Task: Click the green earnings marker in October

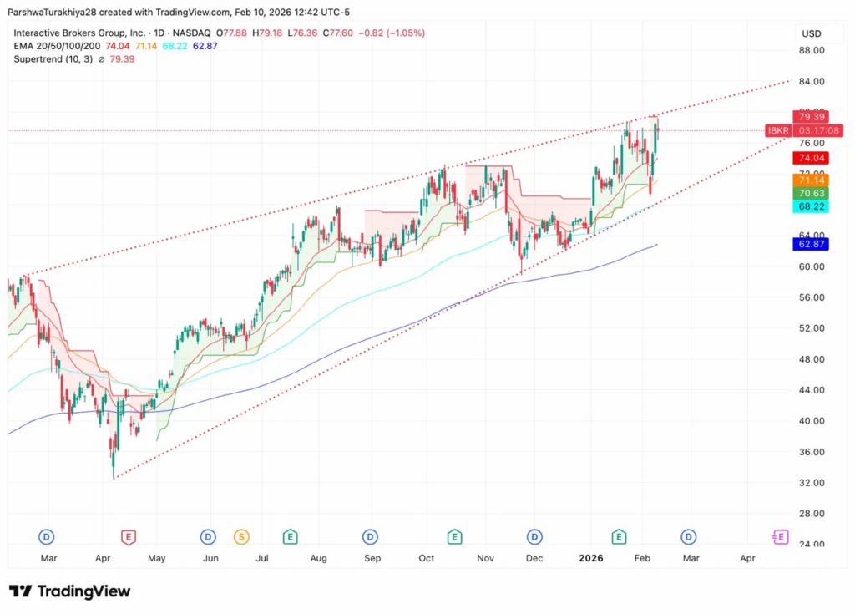Action: point(454,536)
